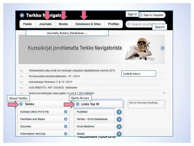
Task: Select the PubMed link text
Action: click(82, 112)
